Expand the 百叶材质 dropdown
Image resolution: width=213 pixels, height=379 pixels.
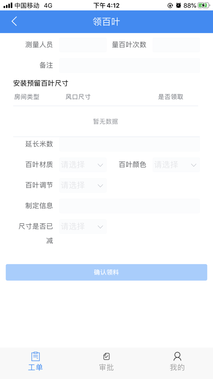point(83,165)
